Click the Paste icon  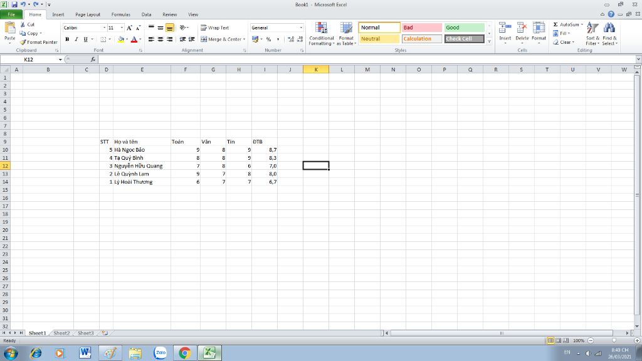[x=10, y=29]
